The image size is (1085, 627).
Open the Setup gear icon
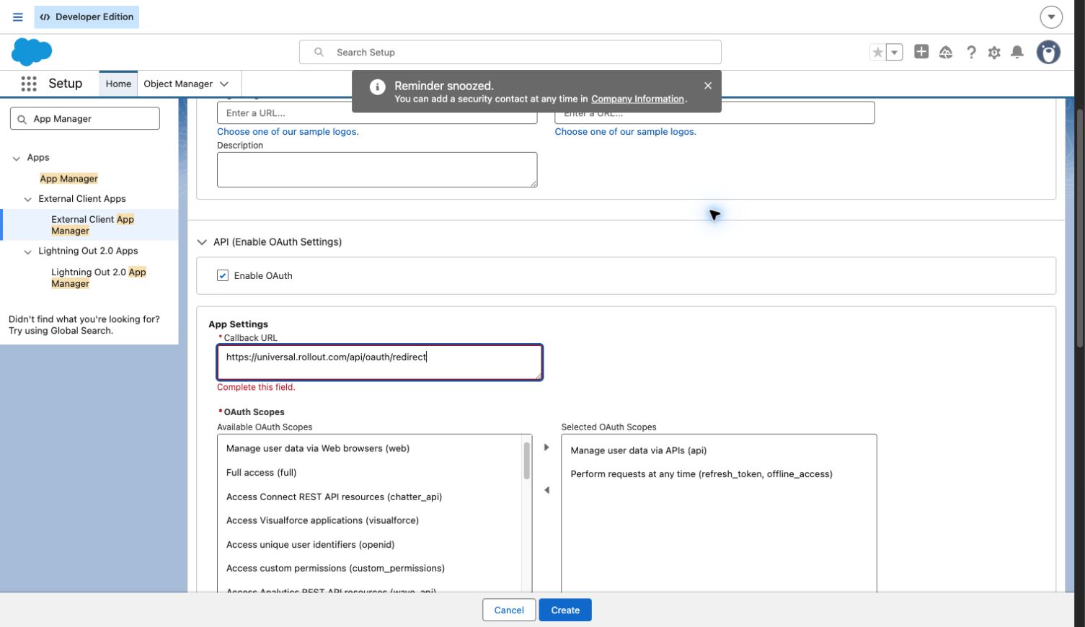click(994, 52)
